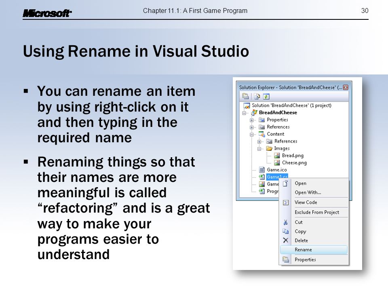Click the Properties toolbar icon in Solution Explorer
Screen dimensions: 388x291
[x=245, y=96]
